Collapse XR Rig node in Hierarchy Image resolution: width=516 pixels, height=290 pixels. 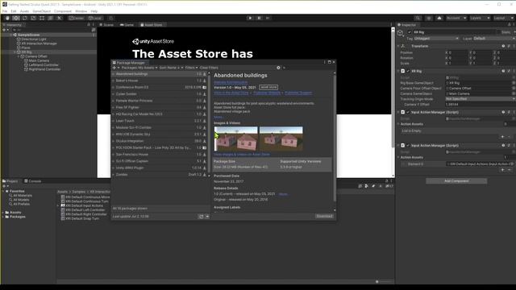[15, 52]
